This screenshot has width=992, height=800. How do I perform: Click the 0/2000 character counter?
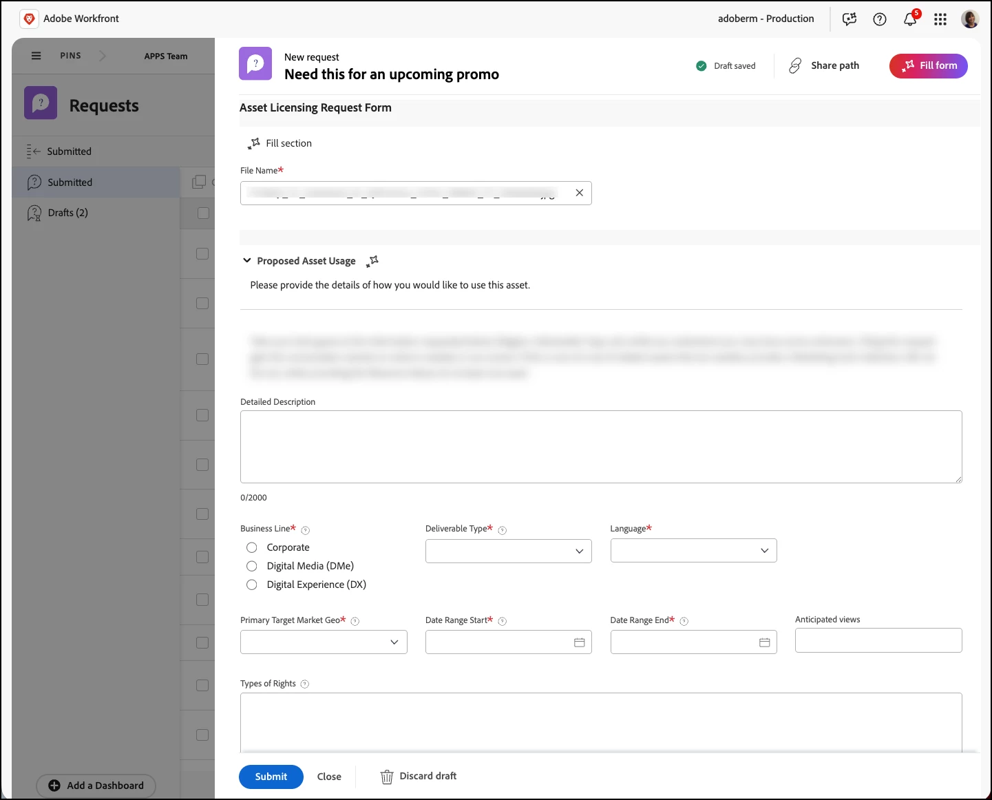tap(253, 498)
